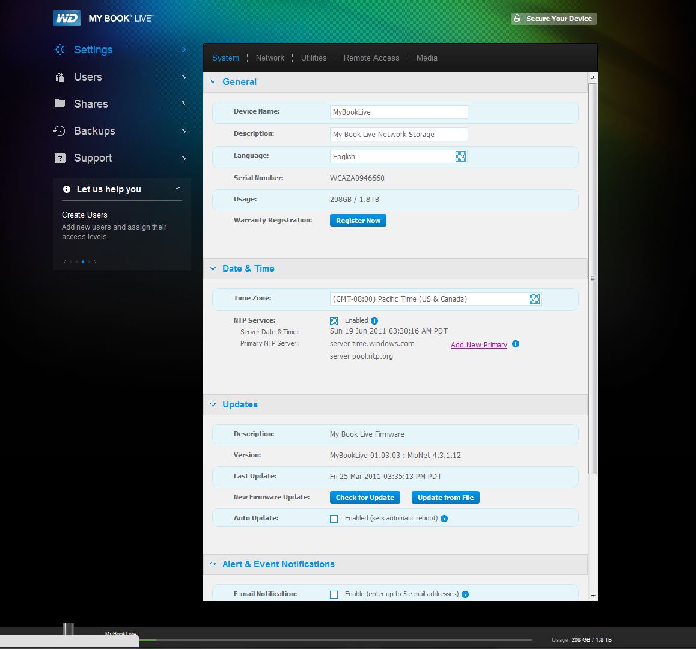Click the Usage value 208GB / 1.8TB

pyautogui.click(x=354, y=200)
